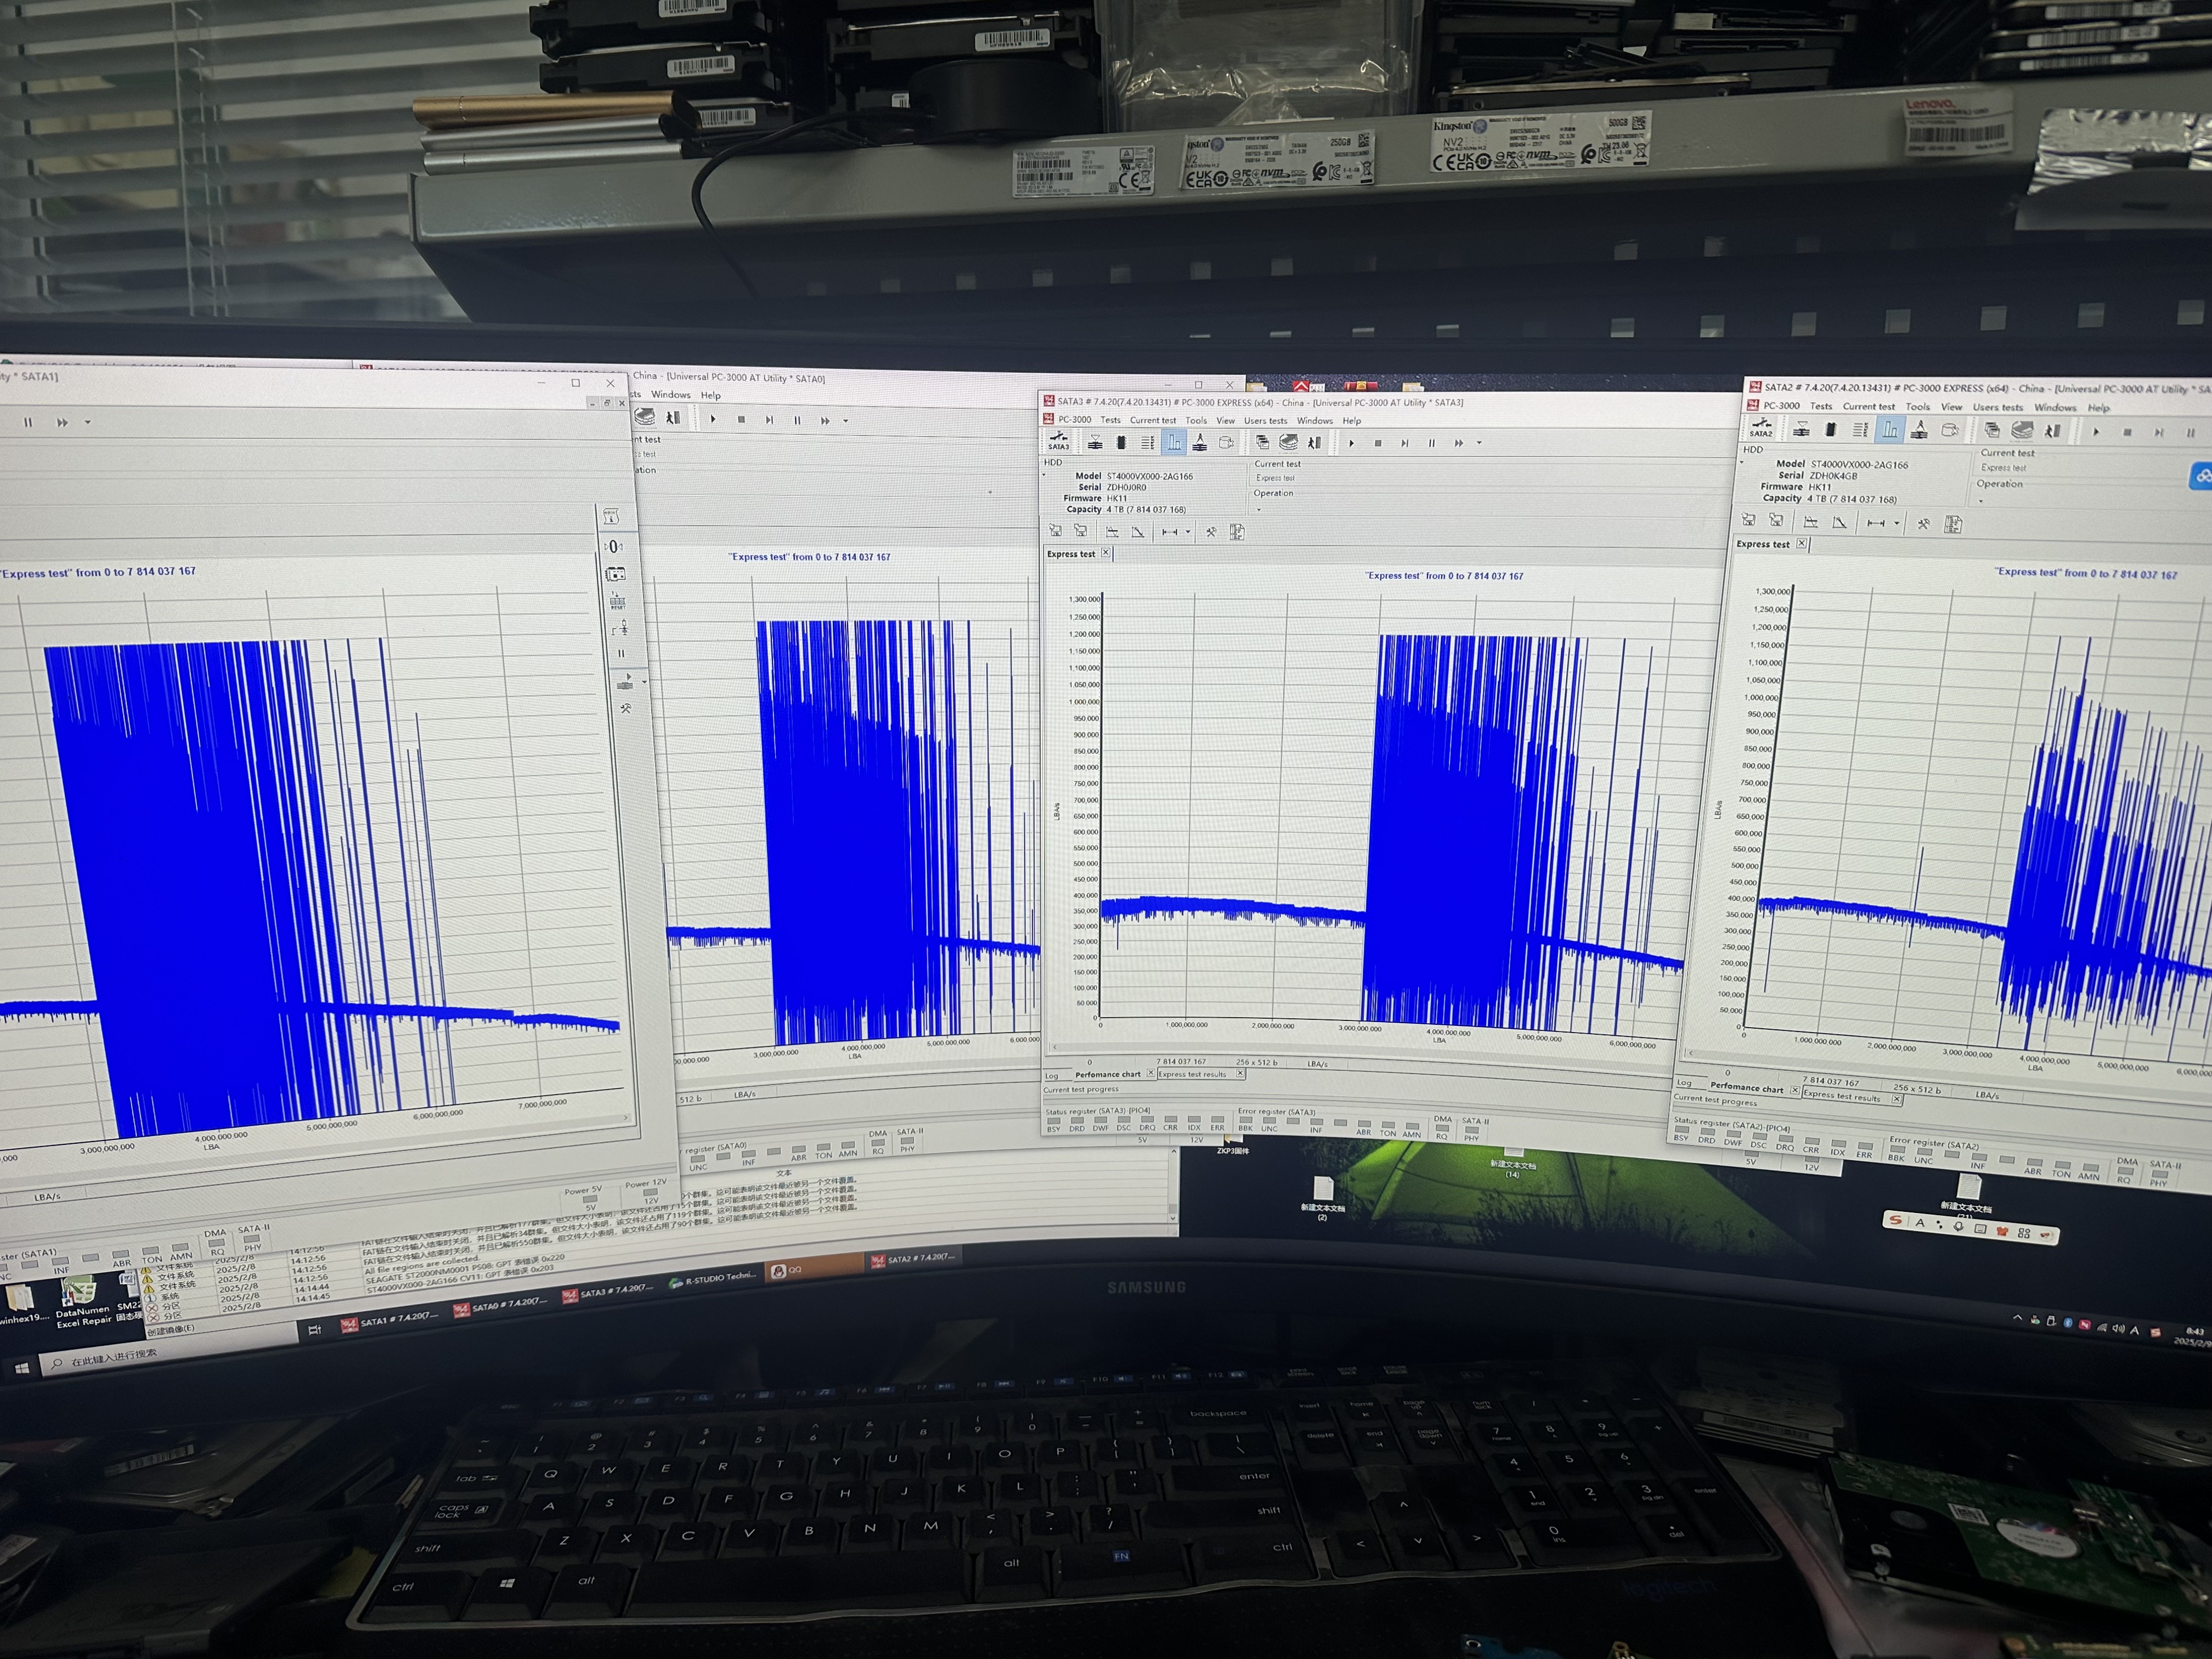Click the heads map icon in SATA3 toolbar
Viewport: 2212px width, 1659px height.
[1200, 442]
